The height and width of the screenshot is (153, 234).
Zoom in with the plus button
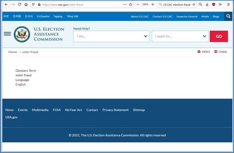[x=153, y=5]
